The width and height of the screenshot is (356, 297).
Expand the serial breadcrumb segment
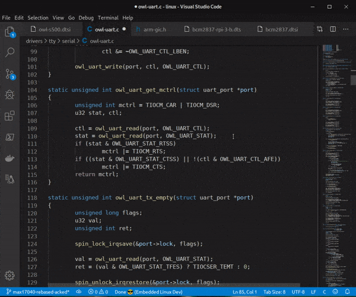pyautogui.click(x=68, y=41)
